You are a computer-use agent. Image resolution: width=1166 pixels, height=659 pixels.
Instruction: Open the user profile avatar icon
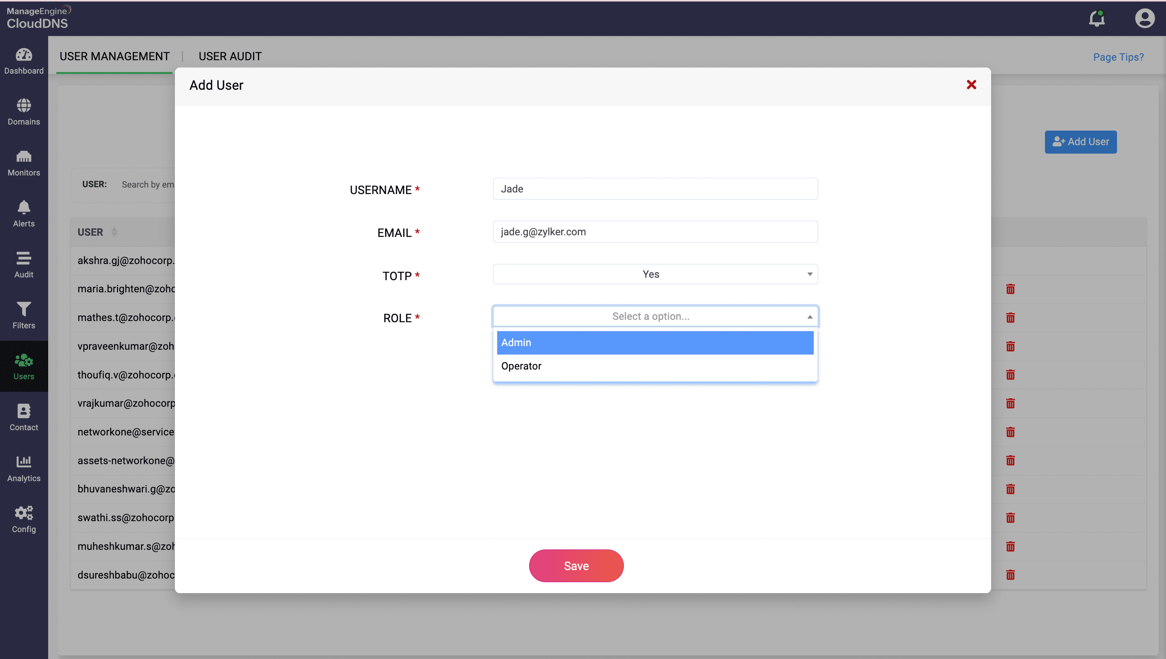pos(1144,18)
